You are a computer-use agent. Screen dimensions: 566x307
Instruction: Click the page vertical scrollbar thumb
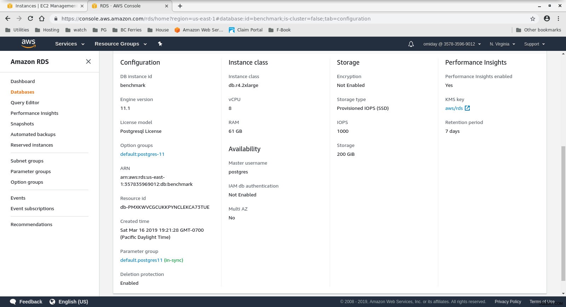(563, 213)
